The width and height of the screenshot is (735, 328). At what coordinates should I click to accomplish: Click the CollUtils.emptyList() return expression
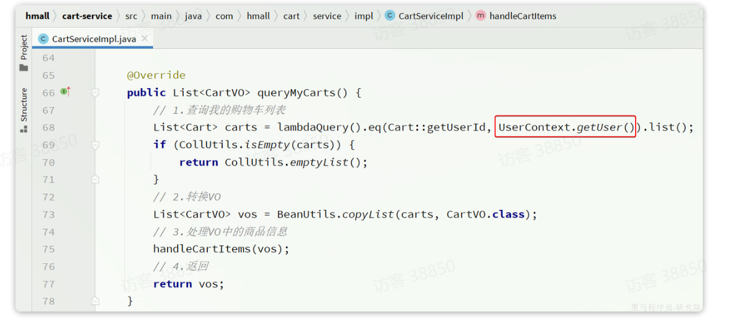[293, 162]
